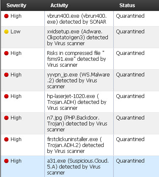
Task: Click red severity dot for yyvpn_ip.exe row
Action: tap(6, 75)
